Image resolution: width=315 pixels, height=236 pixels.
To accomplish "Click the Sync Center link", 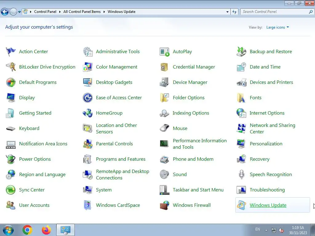I will (x=32, y=190).
